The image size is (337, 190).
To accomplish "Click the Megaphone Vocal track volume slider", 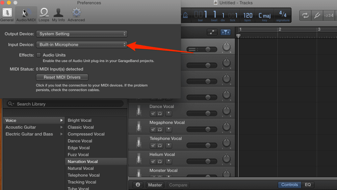I will (202, 129).
